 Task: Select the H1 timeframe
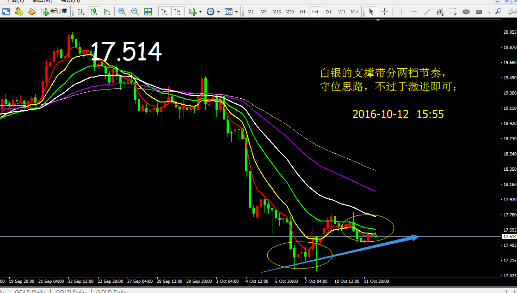click(303, 12)
